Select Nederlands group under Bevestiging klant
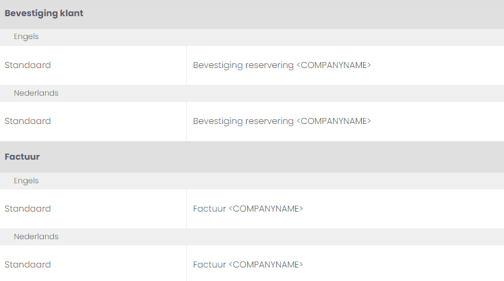This screenshot has width=504, height=281. 36,93
